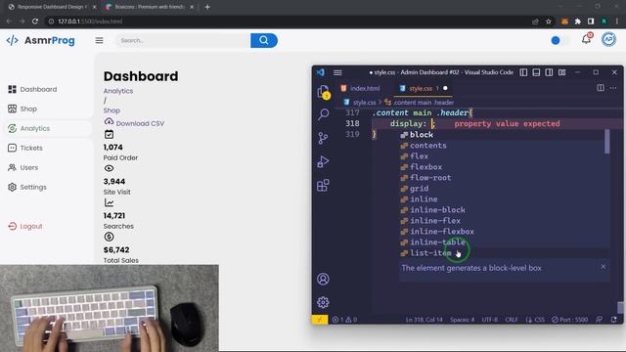This screenshot has width=626, height=352.
Task: Open VS Code Manage gear icon
Action: click(x=323, y=302)
